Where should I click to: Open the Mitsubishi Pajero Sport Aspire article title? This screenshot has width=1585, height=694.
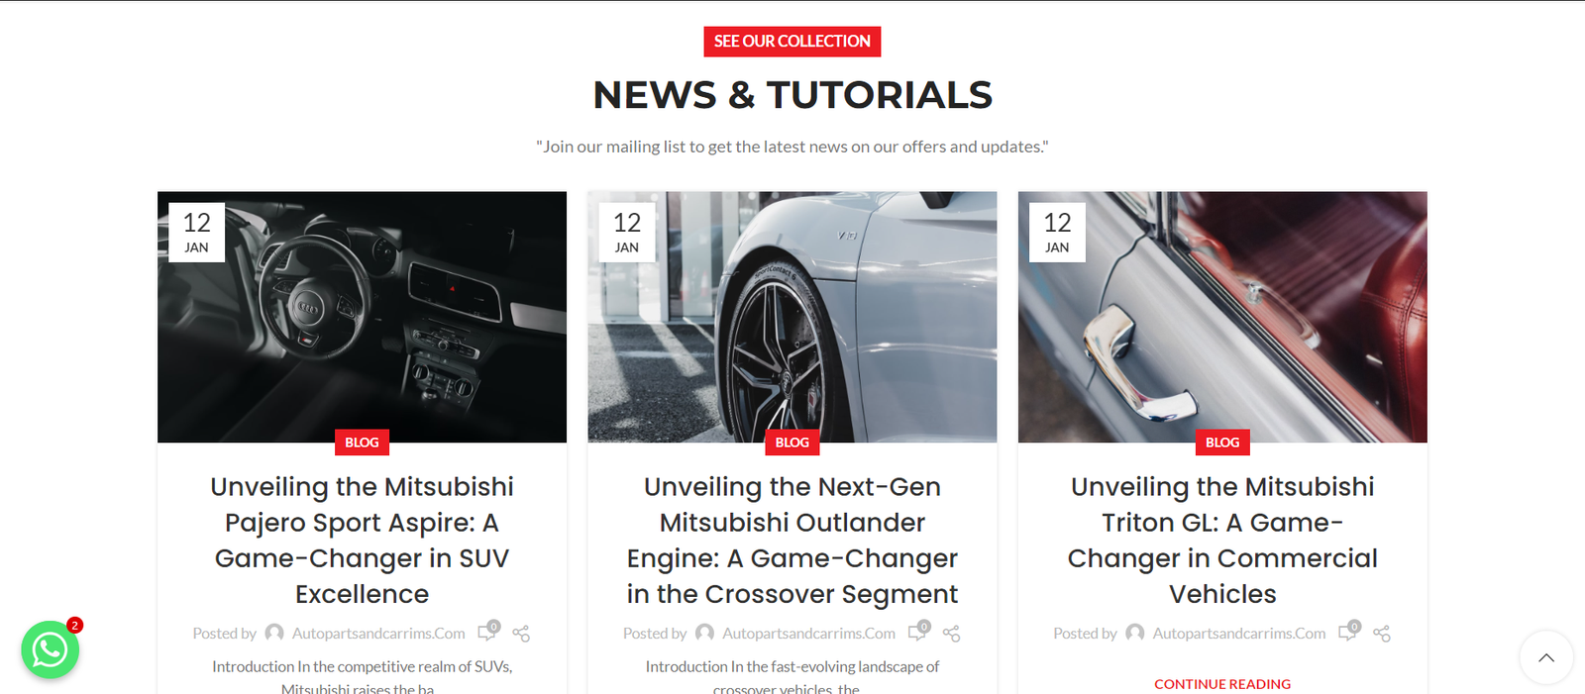(362, 541)
